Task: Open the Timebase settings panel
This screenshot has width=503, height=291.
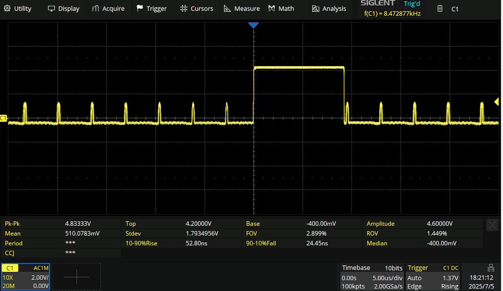Action: (372, 277)
